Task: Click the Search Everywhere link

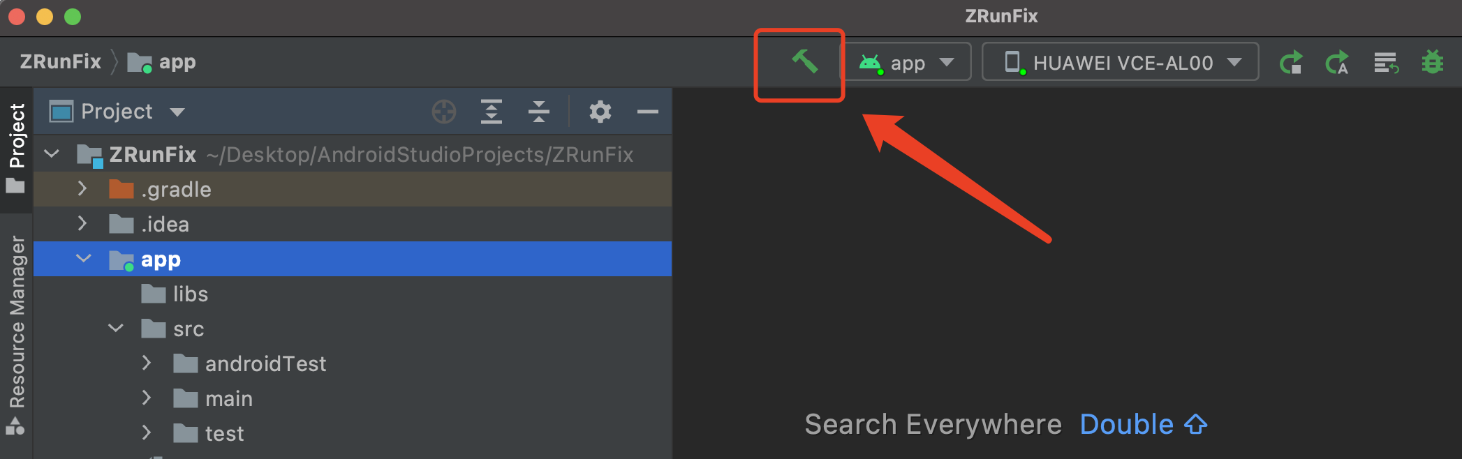Action: 933,423
